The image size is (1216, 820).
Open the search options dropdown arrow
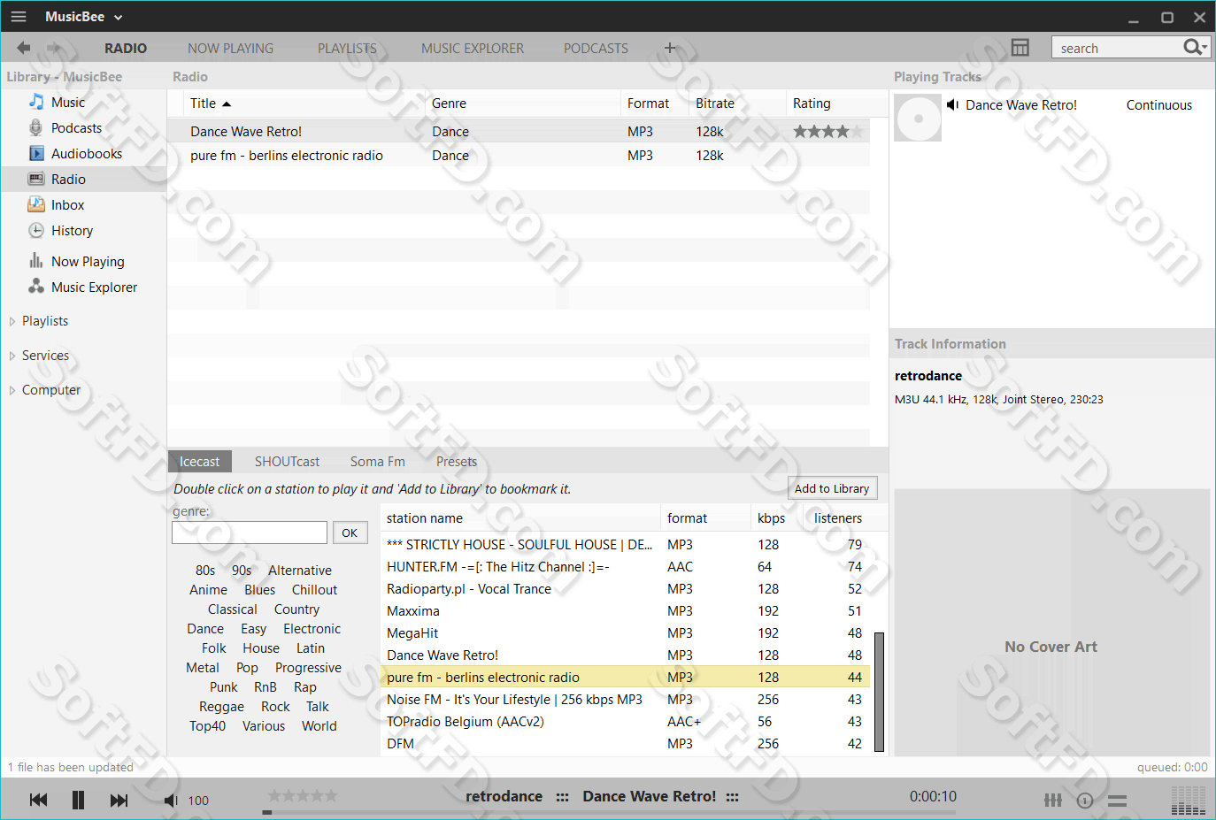(x=1204, y=48)
